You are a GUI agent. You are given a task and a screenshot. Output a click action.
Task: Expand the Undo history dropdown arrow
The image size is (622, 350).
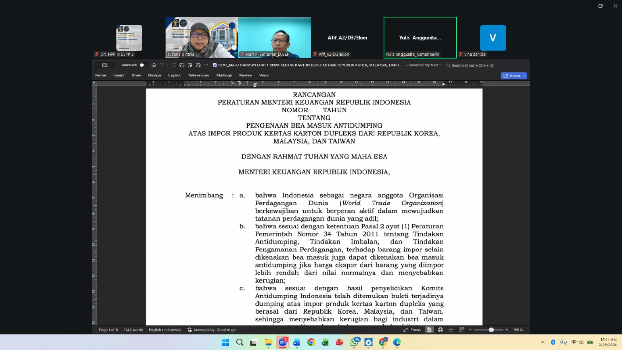[x=167, y=65]
